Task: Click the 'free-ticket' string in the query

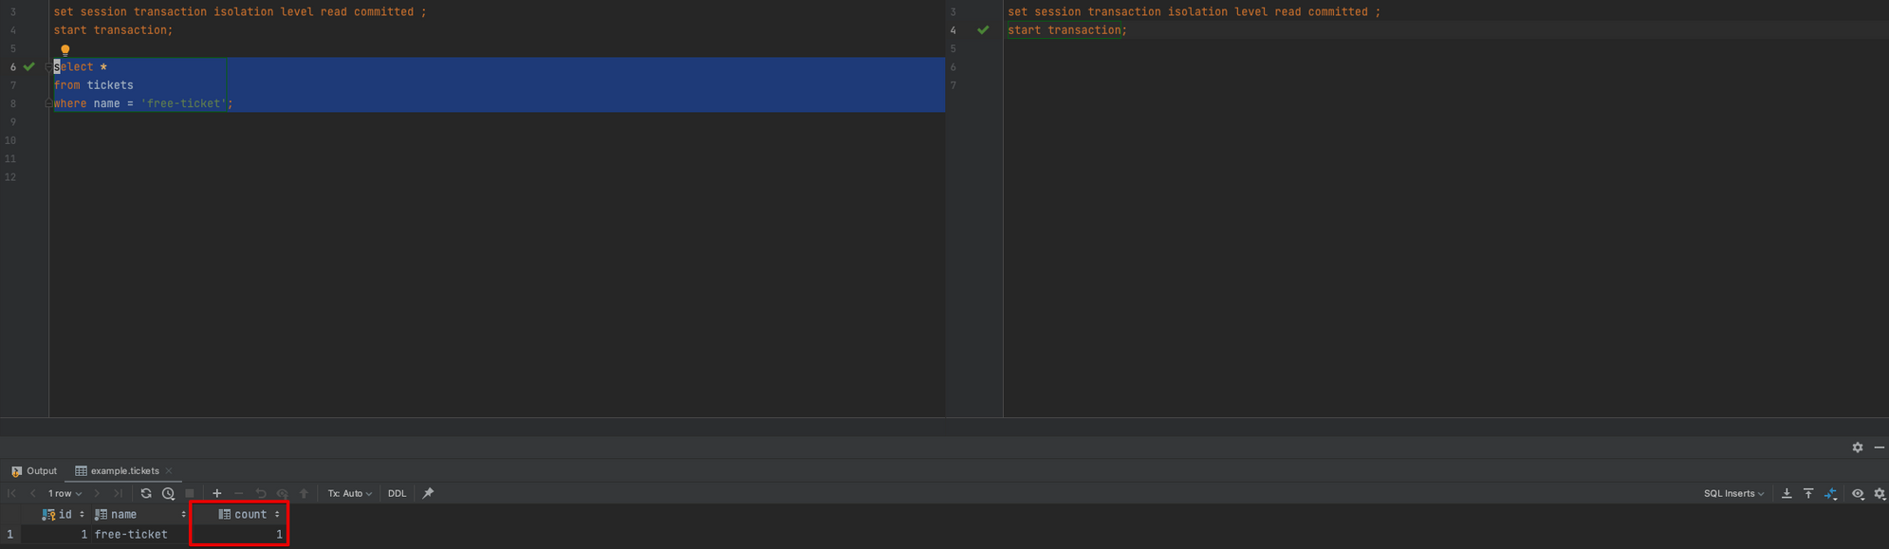Action: tap(183, 103)
